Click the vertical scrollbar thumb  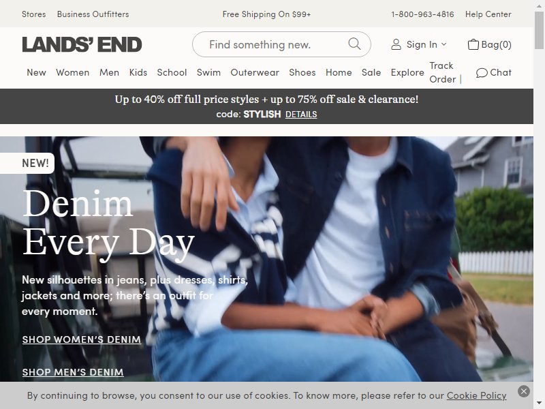pos(539,30)
